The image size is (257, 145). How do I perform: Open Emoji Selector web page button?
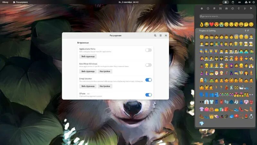(88, 86)
